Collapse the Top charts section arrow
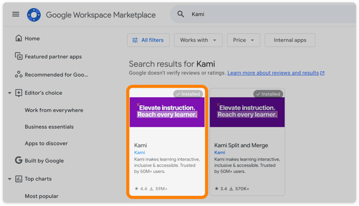This screenshot has width=359, height=206. (10, 179)
